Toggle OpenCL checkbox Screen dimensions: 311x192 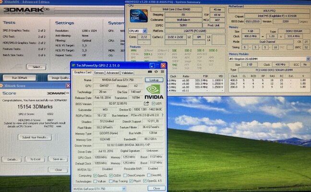[95, 176]
